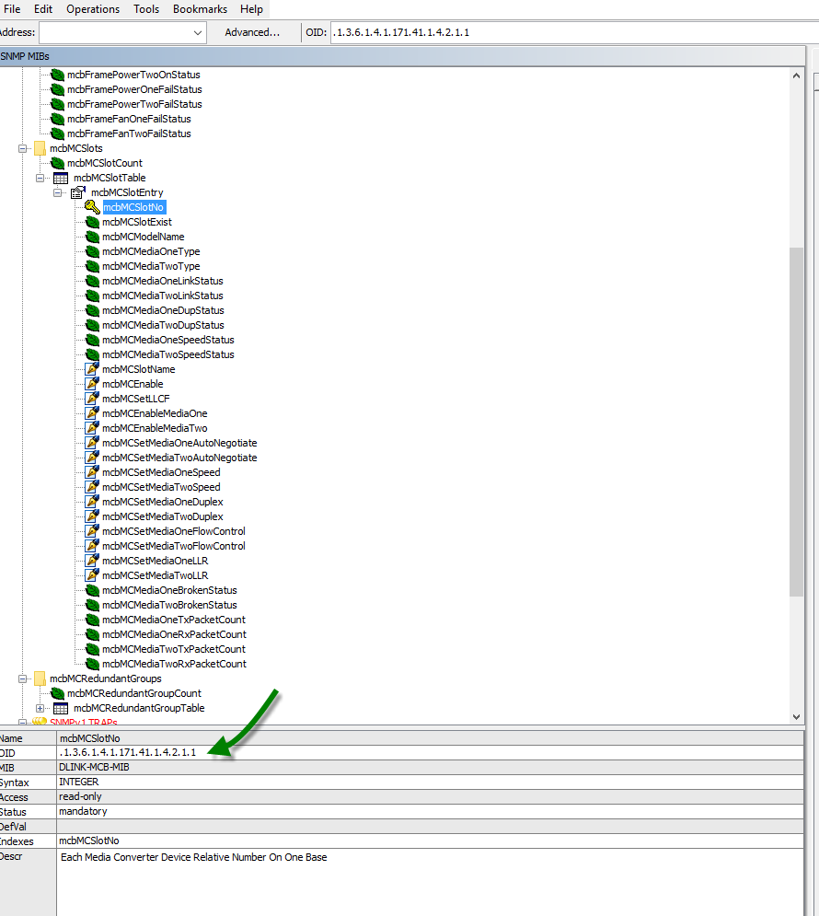This screenshot has width=819, height=916.
Task: Click the tree scrollbar down arrow
Action: pyautogui.click(x=796, y=717)
